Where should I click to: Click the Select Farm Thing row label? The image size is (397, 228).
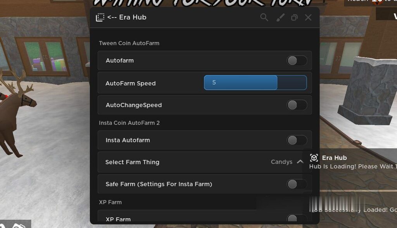tap(132, 162)
